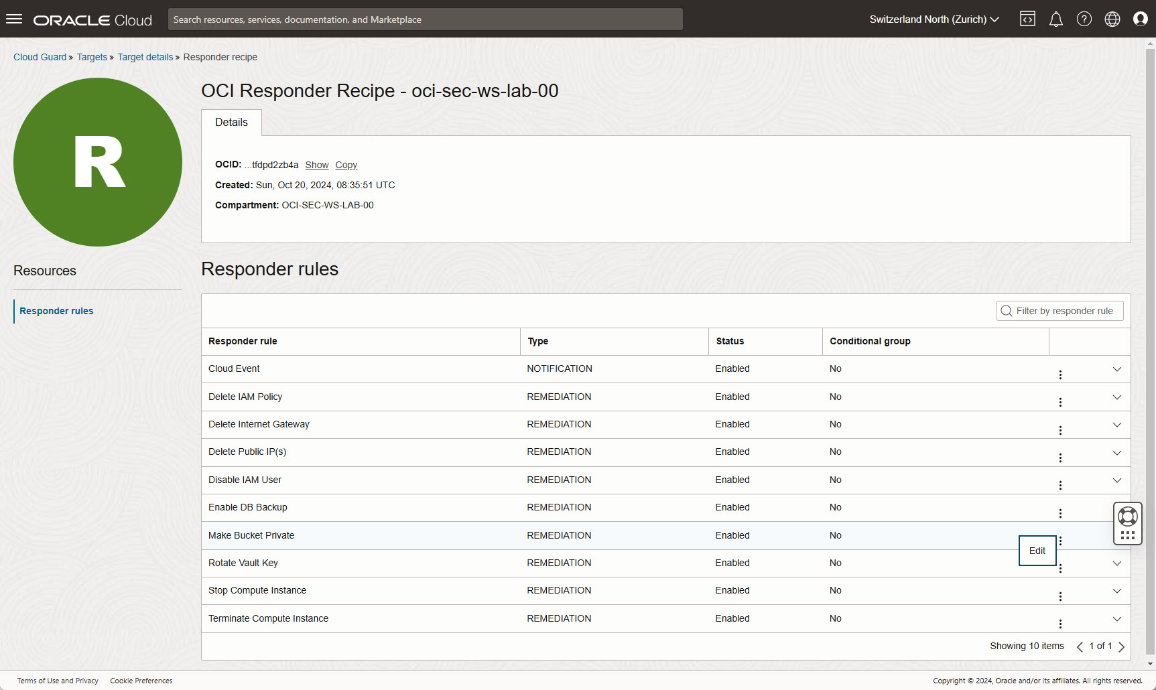Open actions menu for Cloud Event rule
This screenshot has height=690, width=1156.
(x=1060, y=374)
